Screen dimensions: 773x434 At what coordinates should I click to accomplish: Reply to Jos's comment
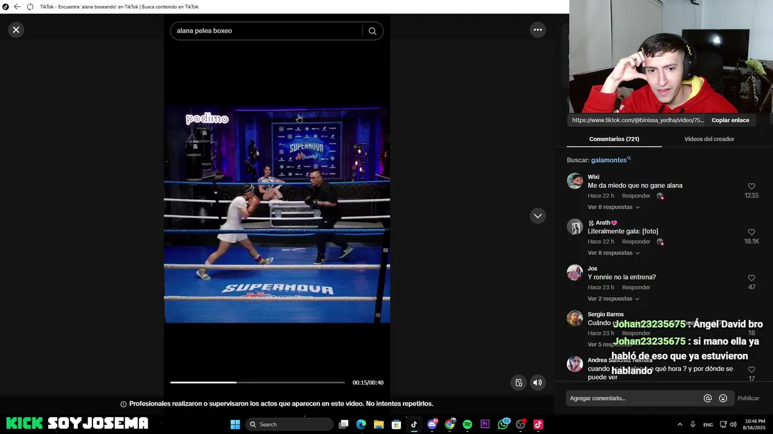[x=636, y=288]
